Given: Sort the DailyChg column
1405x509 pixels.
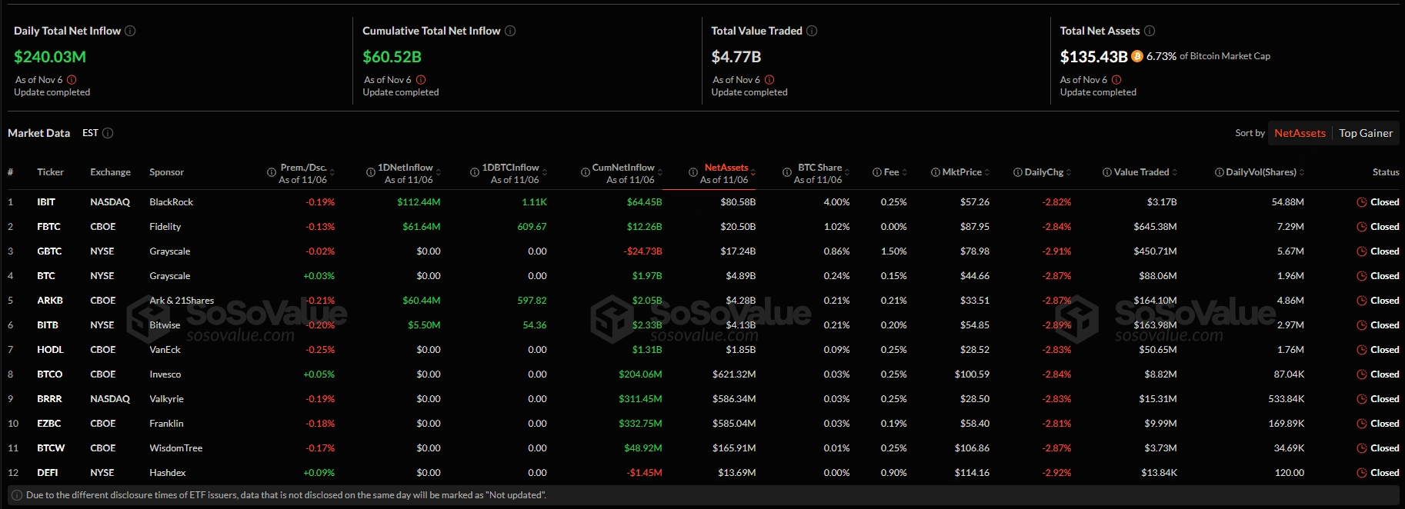Looking at the screenshot, I should point(1043,172).
